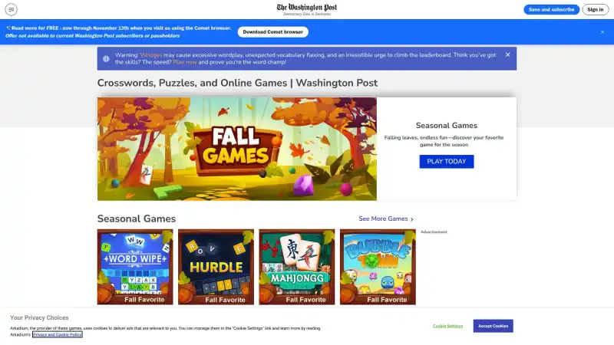614x345 pixels.
Task: Follow the Play now link
Action: click(185, 62)
